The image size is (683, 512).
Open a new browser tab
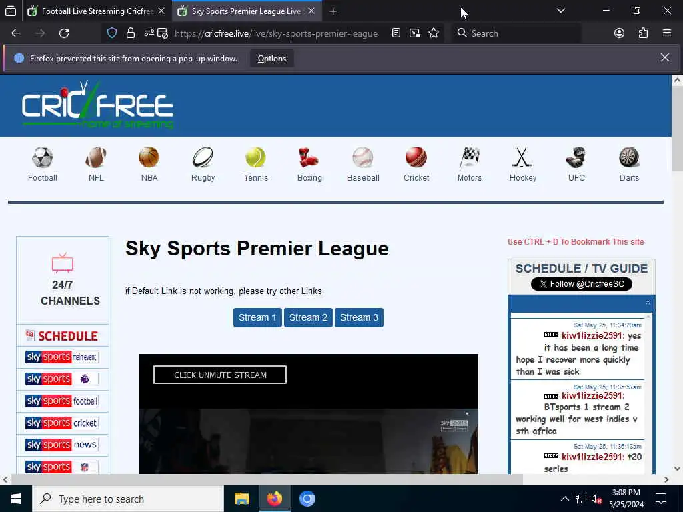point(333,11)
